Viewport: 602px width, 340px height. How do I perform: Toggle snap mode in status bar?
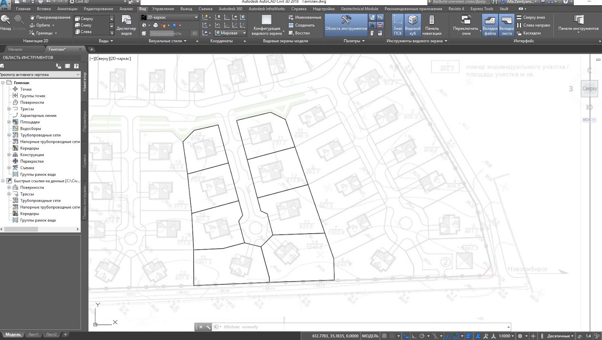[392, 336]
